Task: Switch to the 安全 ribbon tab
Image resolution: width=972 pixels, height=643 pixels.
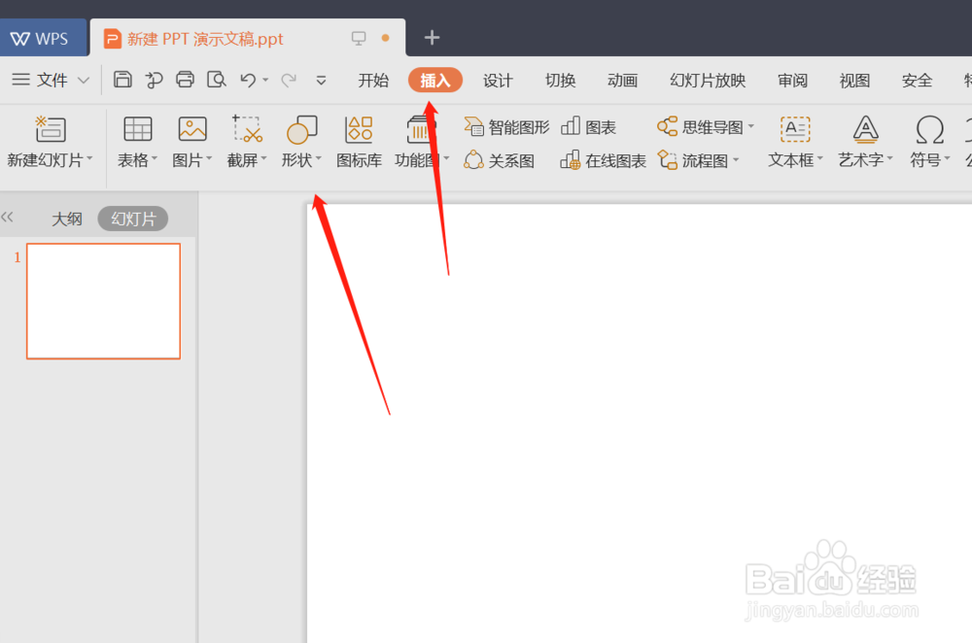Action: click(917, 81)
